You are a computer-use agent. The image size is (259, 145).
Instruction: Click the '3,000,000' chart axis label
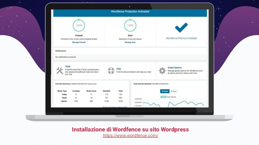[138, 102]
